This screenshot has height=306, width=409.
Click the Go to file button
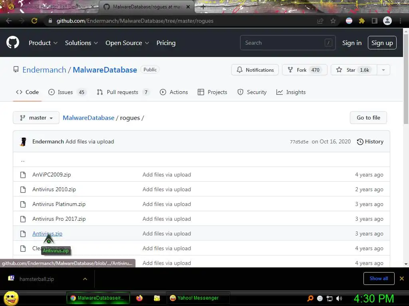coord(368,118)
